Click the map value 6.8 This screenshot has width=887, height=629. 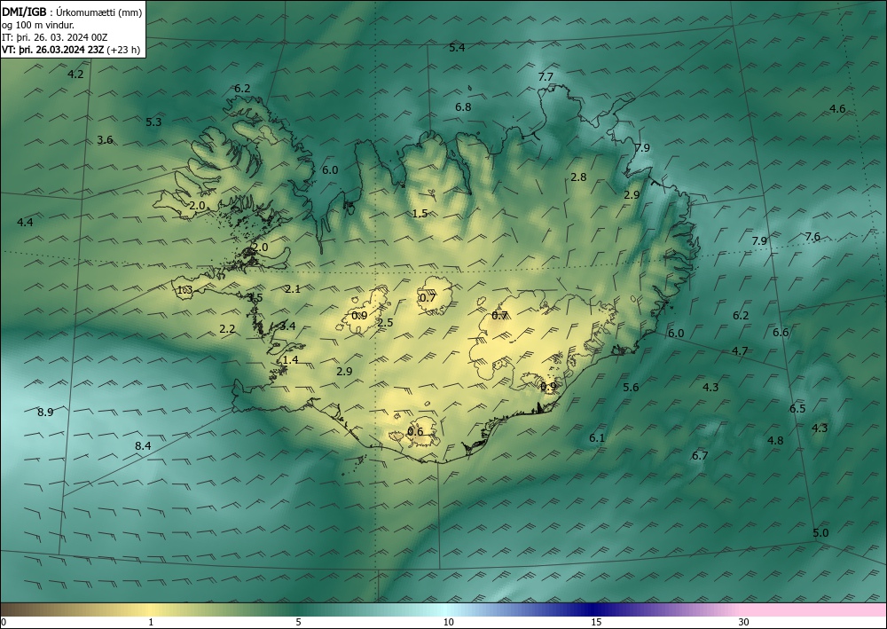463,107
